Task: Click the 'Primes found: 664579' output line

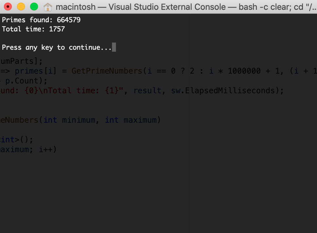Action: (x=41, y=20)
